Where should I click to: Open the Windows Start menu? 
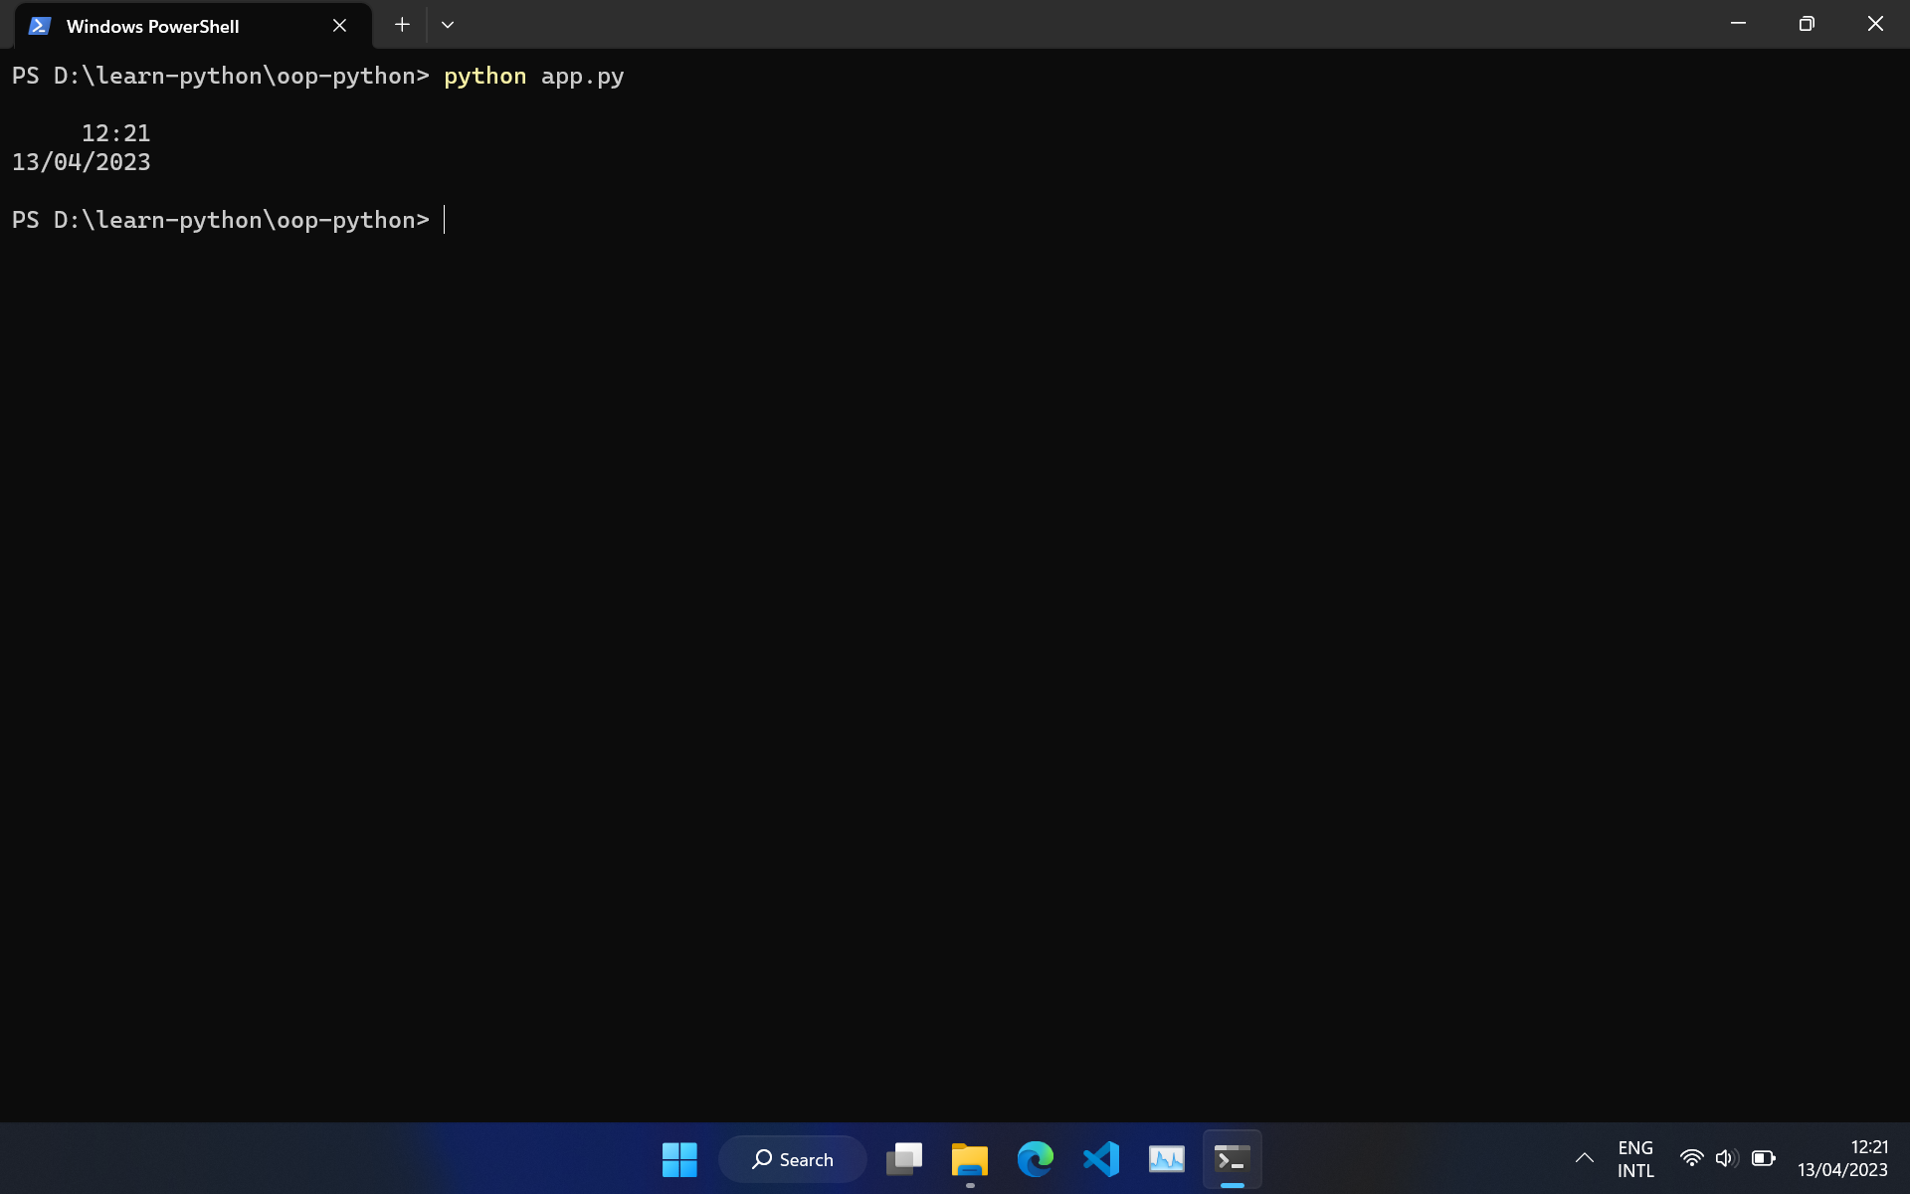coord(679,1158)
